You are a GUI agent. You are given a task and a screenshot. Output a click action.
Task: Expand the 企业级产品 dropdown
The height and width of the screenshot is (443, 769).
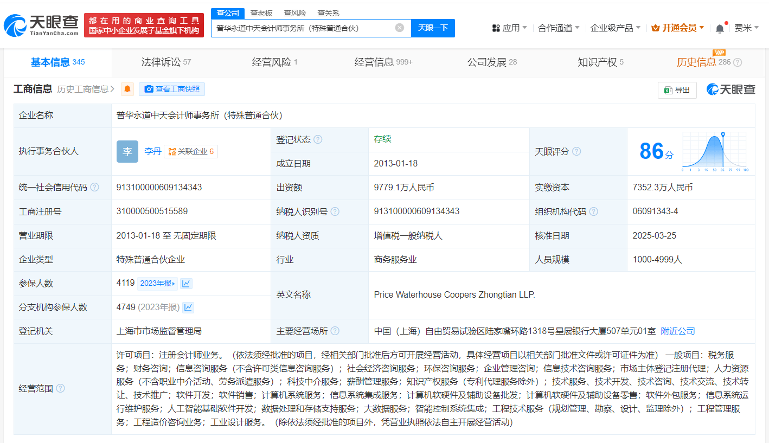615,28
